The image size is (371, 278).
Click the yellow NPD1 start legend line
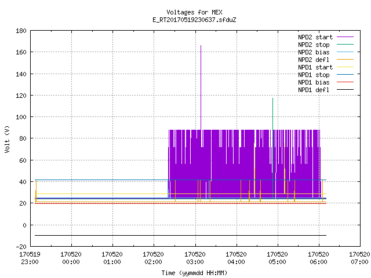(x=345, y=67)
